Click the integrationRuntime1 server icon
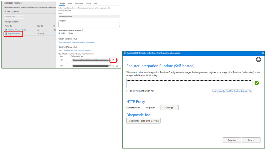 (x=6, y=34)
